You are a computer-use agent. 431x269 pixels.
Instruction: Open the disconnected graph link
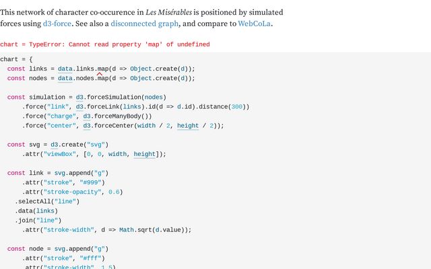tap(145, 24)
